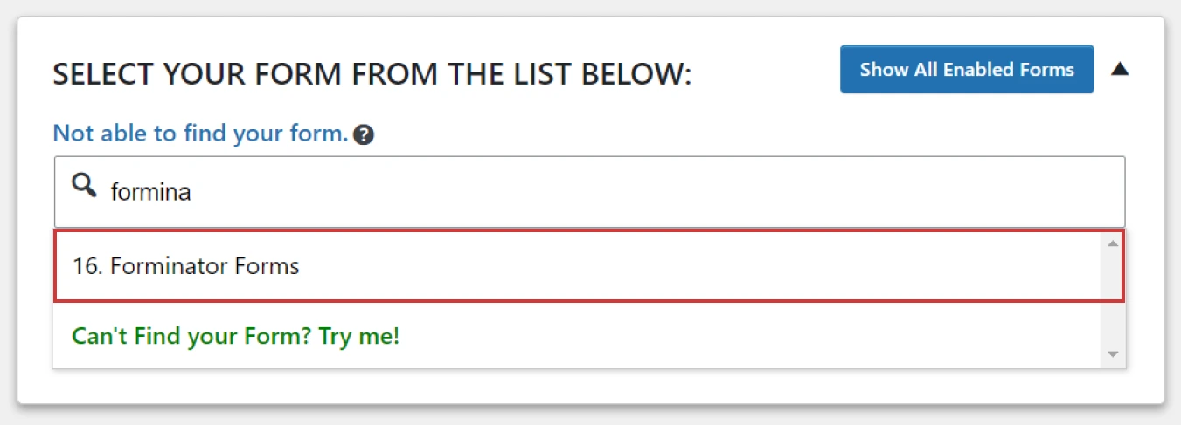Click the magnifying glass search icon
Screen dimensions: 1181x425
coord(84,185)
